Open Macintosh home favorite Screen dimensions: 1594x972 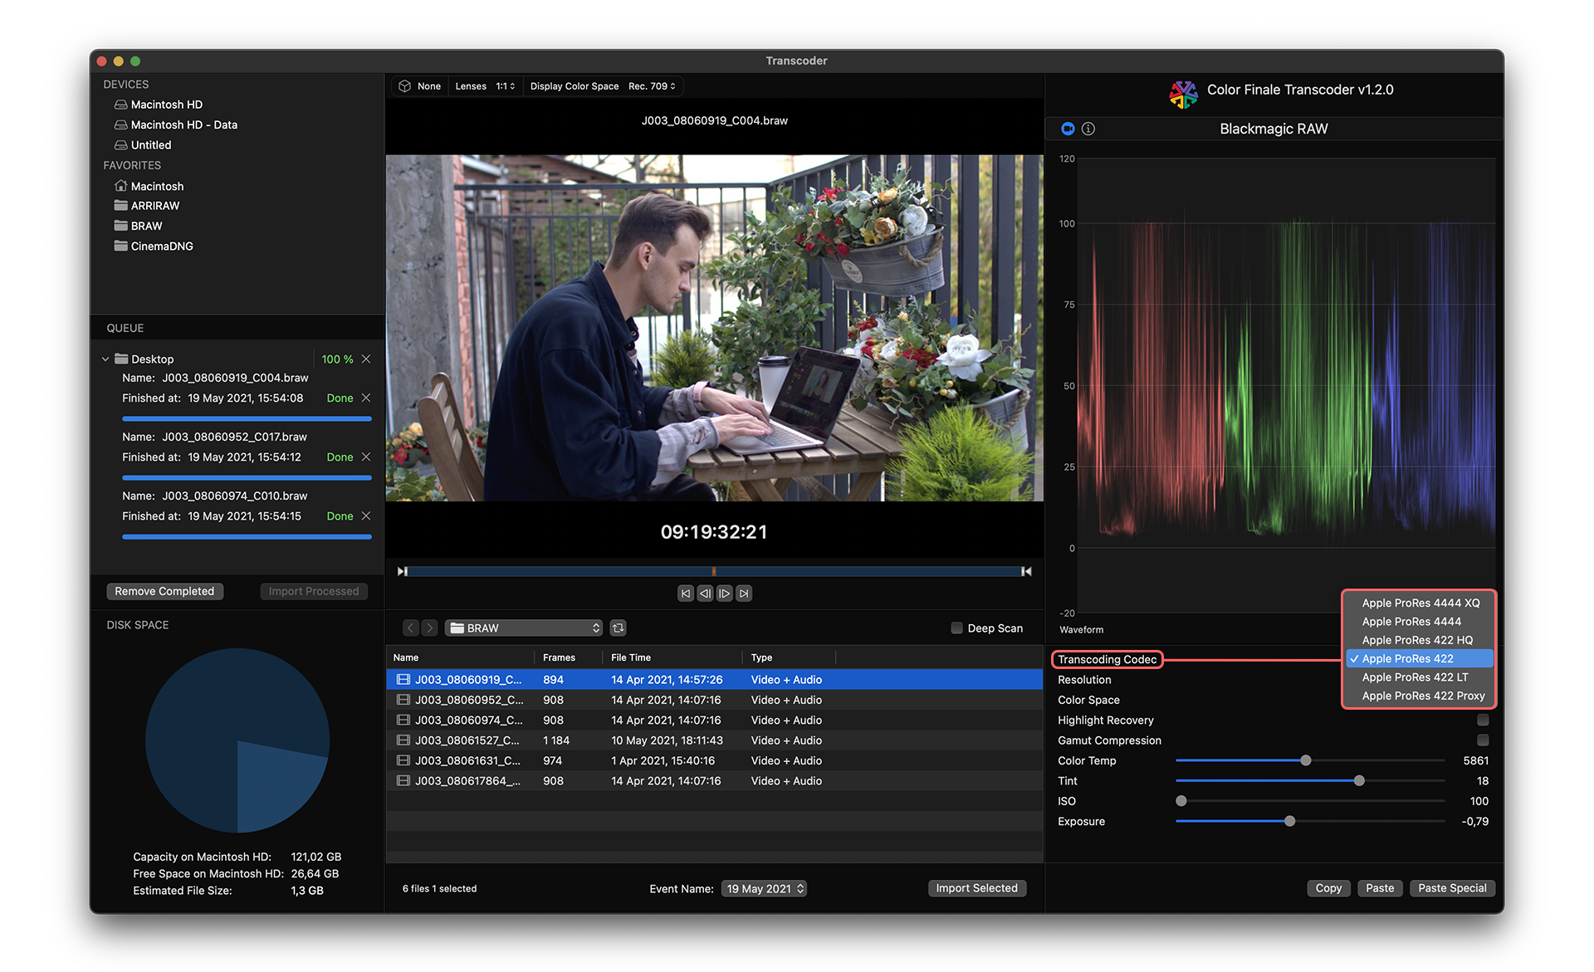pyautogui.click(x=149, y=186)
